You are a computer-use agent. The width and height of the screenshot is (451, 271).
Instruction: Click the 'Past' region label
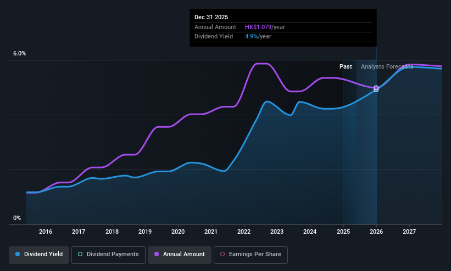[346, 67]
